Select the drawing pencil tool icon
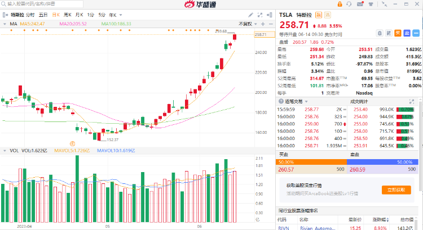 [x=250, y=15]
